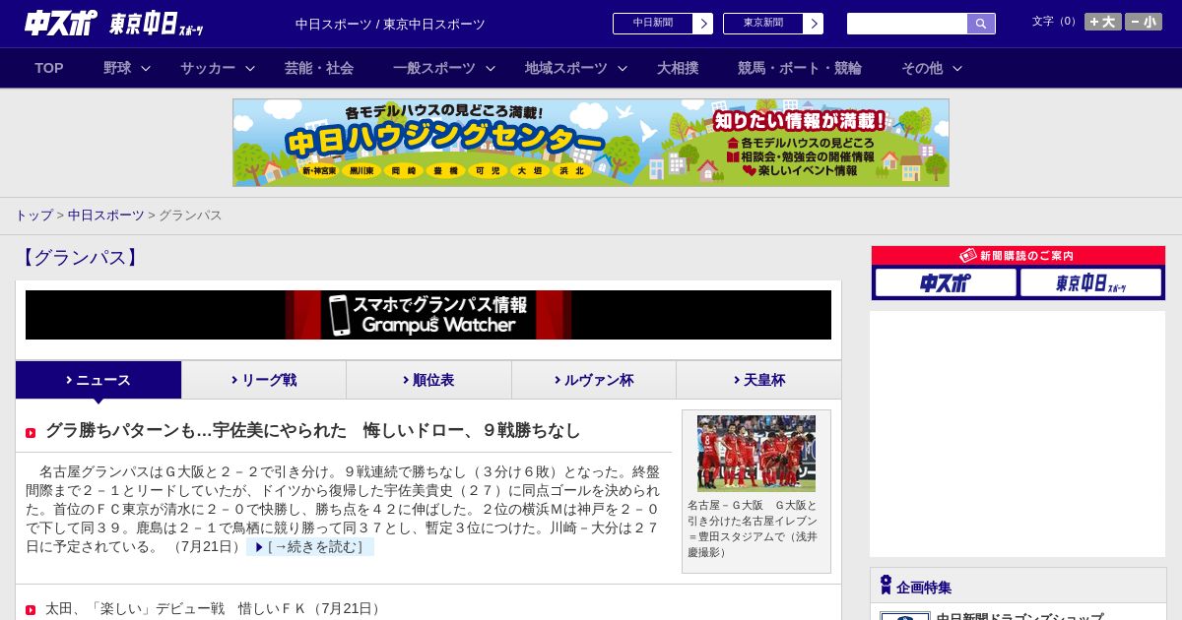Select the ルヴァン杯 tab
Screen dimensions: 1182x620
point(594,380)
